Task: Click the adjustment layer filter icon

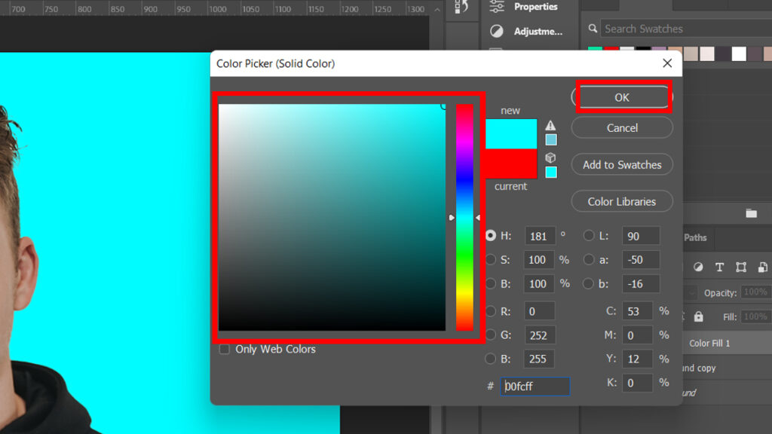Action: point(698,267)
